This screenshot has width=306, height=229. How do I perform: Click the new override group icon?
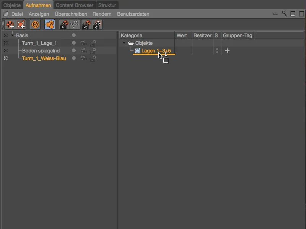tap(21, 24)
